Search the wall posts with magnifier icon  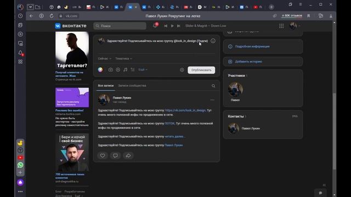click(x=213, y=86)
